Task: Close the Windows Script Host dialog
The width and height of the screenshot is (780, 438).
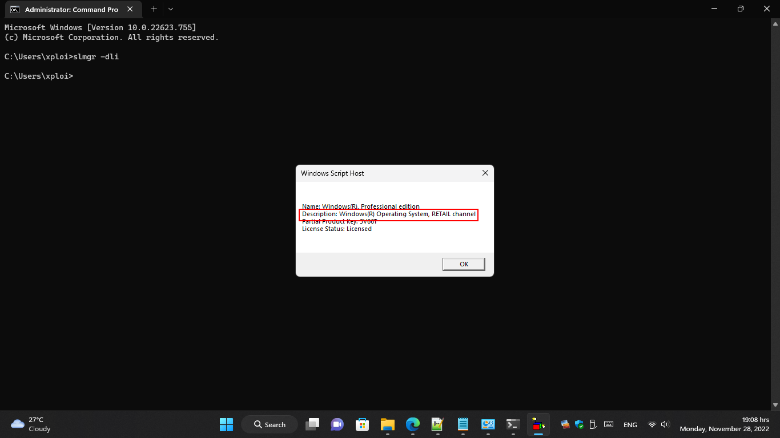Action: click(x=485, y=173)
